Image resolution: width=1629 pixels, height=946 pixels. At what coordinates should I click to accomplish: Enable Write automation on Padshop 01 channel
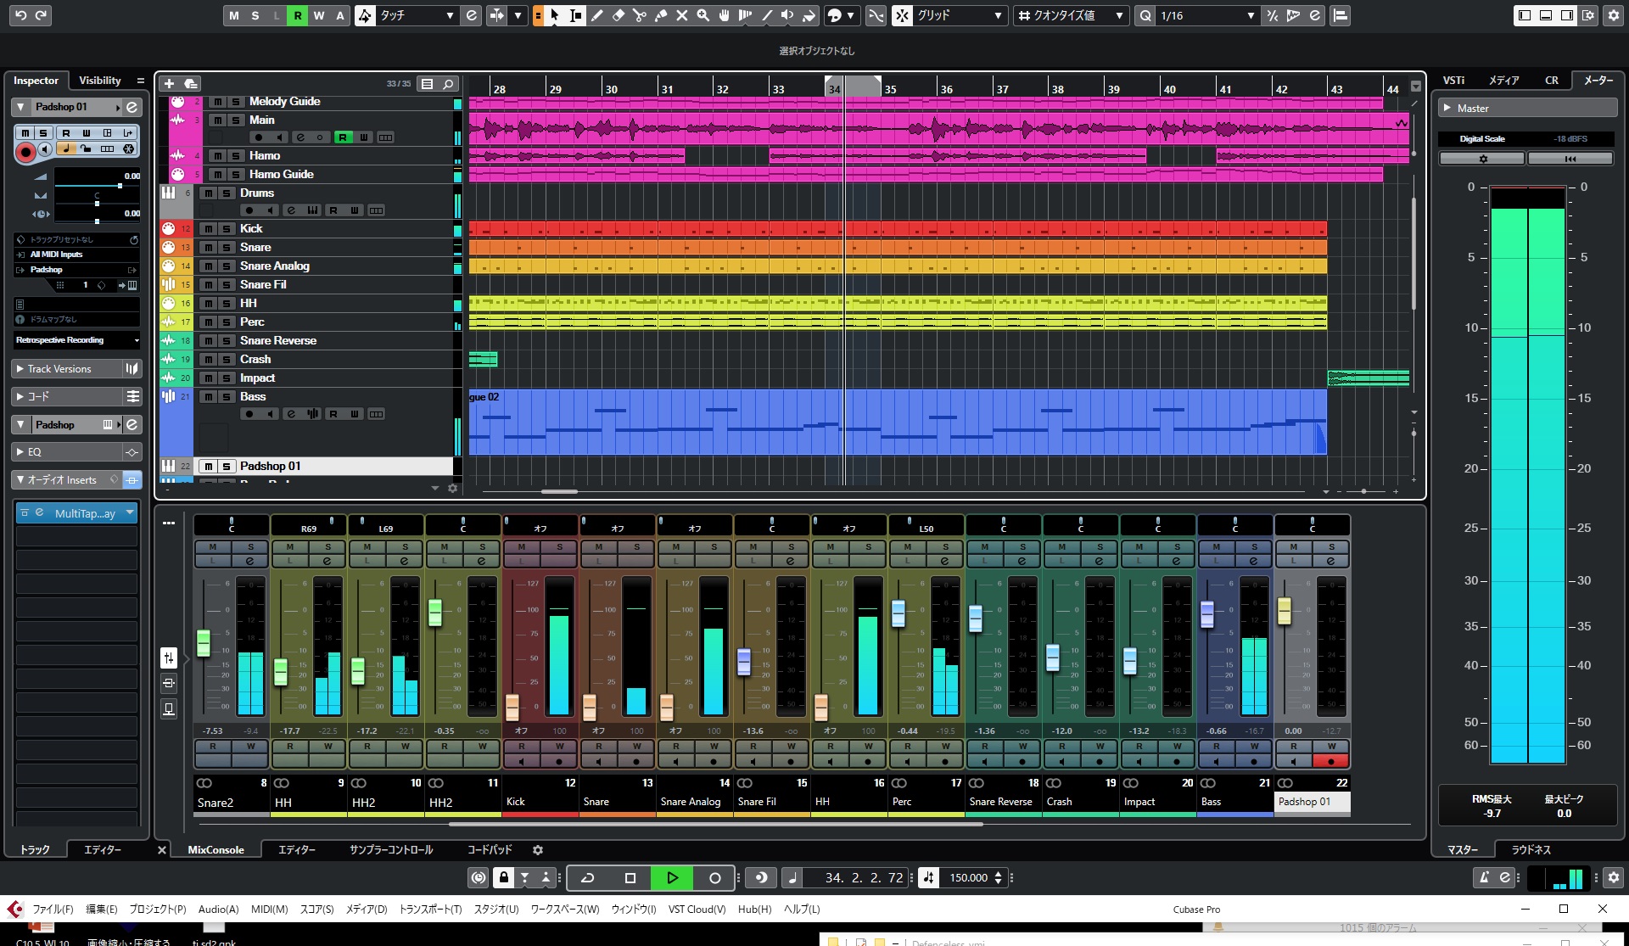pyautogui.click(x=1331, y=747)
